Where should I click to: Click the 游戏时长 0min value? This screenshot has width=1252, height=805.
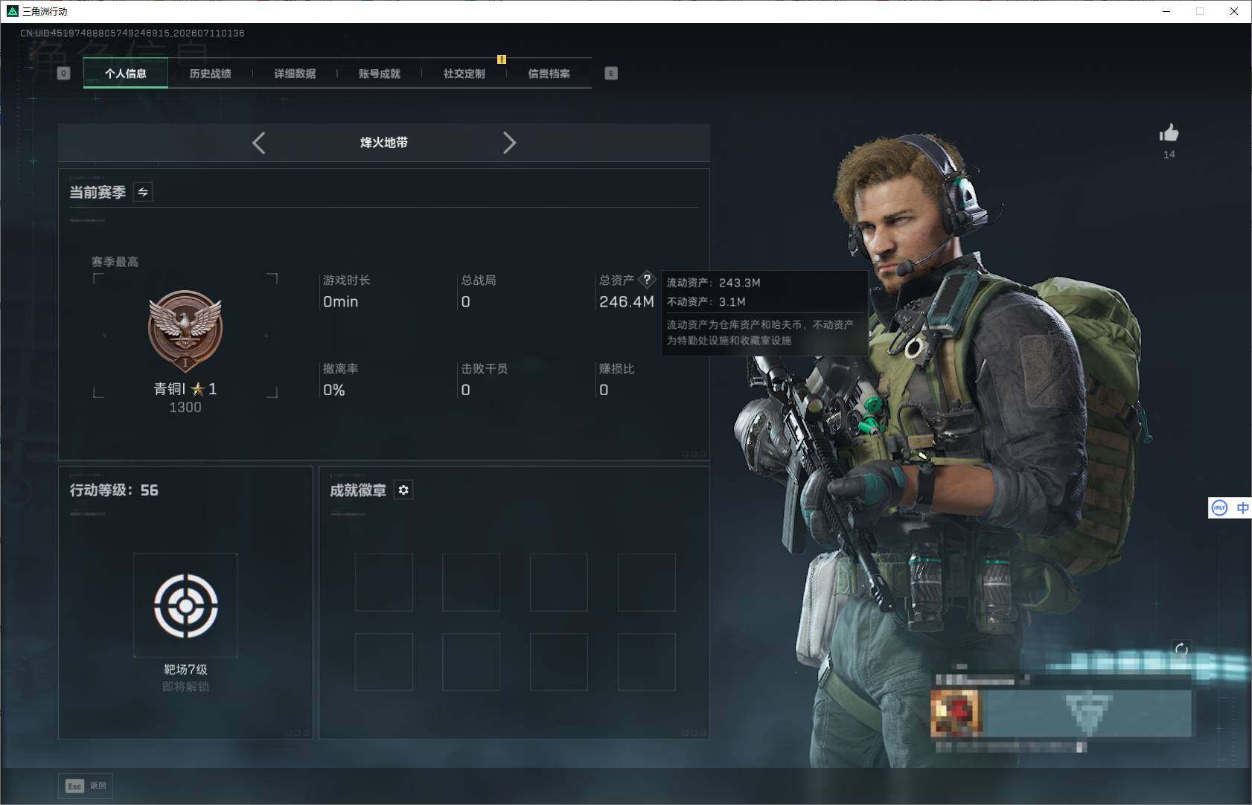tap(340, 301)
